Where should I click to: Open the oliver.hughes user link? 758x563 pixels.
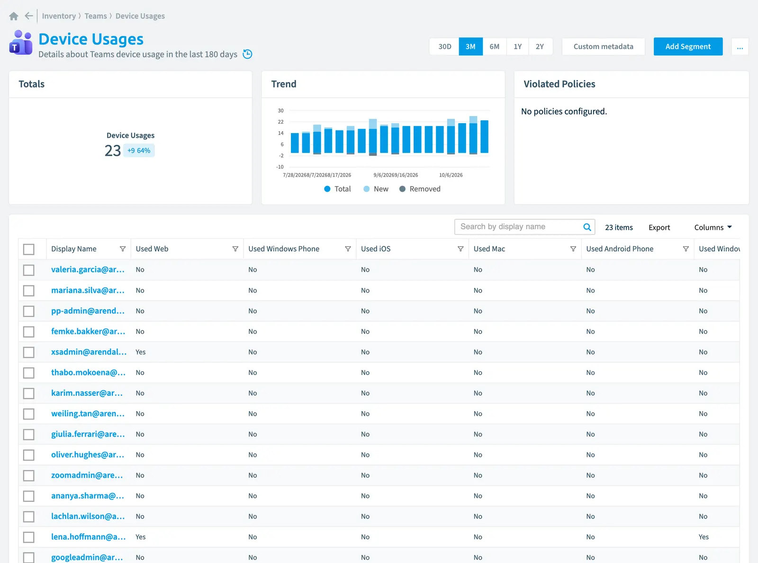(88, 455)
